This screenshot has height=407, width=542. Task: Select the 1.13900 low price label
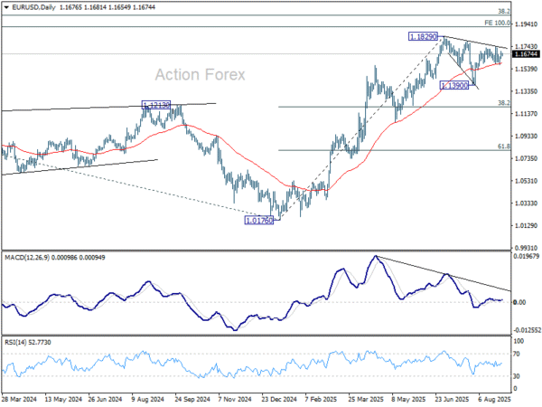pyautogui.click(x=454, y=85)
